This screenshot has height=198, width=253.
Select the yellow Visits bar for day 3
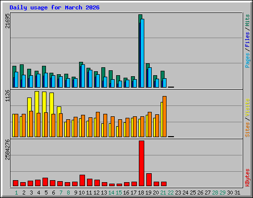pyautogui.click(x=29, y=104)
